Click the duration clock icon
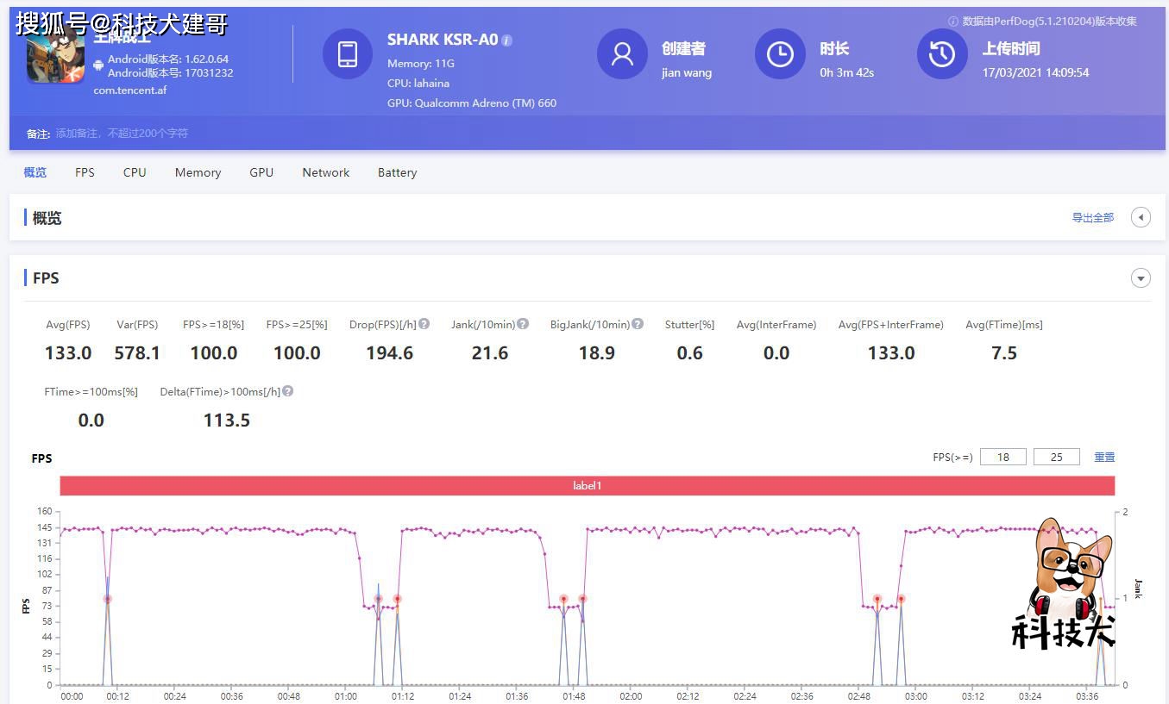 point(780,53)
